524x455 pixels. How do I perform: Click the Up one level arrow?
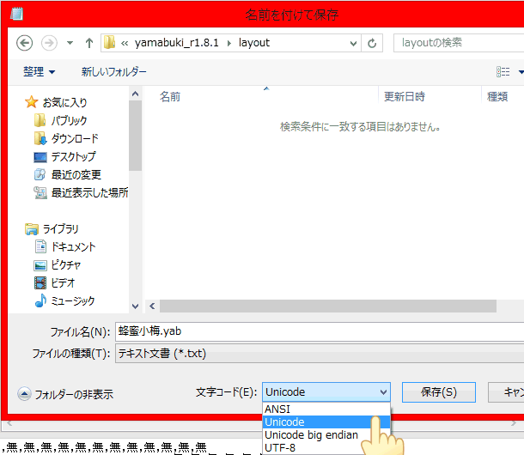pos(89,43)
